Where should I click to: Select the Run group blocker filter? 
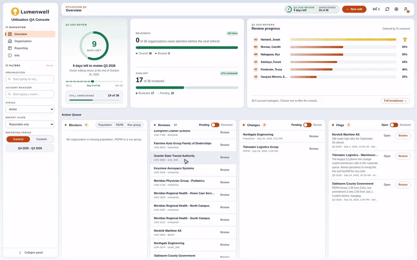click(134, 125)
